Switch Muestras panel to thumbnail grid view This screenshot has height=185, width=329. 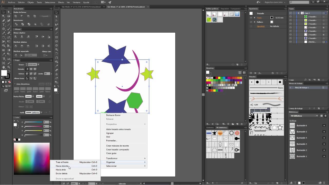(x=244, y=73)
